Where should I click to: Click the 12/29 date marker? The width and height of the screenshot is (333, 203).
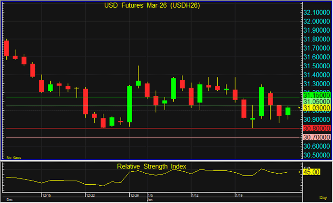click(134, 195)
